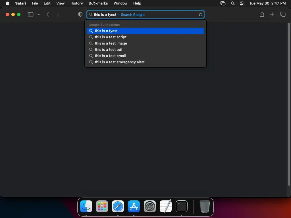Open the Safari application menu

click(x=20, y=3)
